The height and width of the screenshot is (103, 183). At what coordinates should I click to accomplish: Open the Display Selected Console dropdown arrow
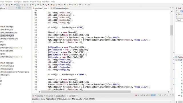point(163,95)
